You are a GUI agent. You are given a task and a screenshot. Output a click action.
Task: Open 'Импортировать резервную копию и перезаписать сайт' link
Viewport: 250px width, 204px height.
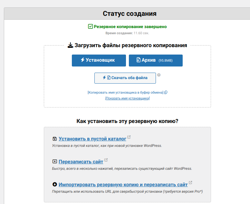[x=123, y=185]
